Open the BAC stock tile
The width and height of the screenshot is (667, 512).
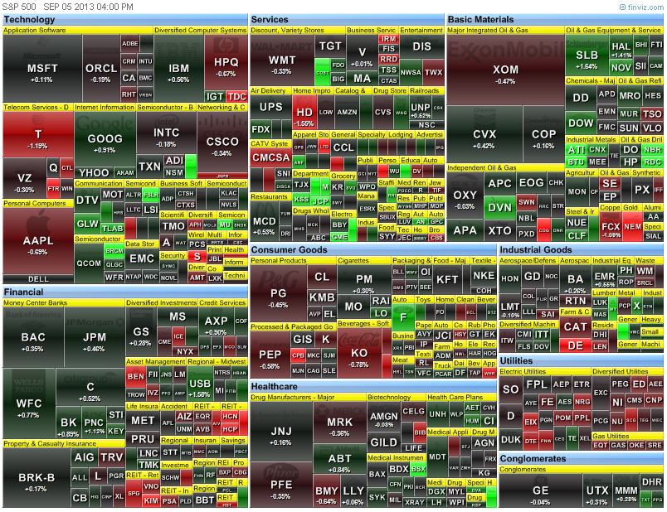click(x=33, y=338)
